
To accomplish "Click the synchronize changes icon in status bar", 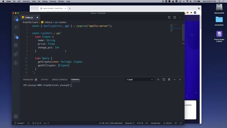I will coord(28,123).
